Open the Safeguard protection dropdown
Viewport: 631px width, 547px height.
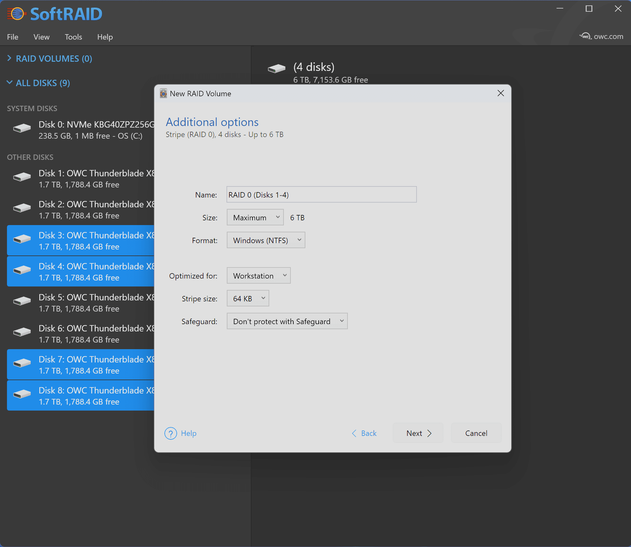tap(287, 321)
